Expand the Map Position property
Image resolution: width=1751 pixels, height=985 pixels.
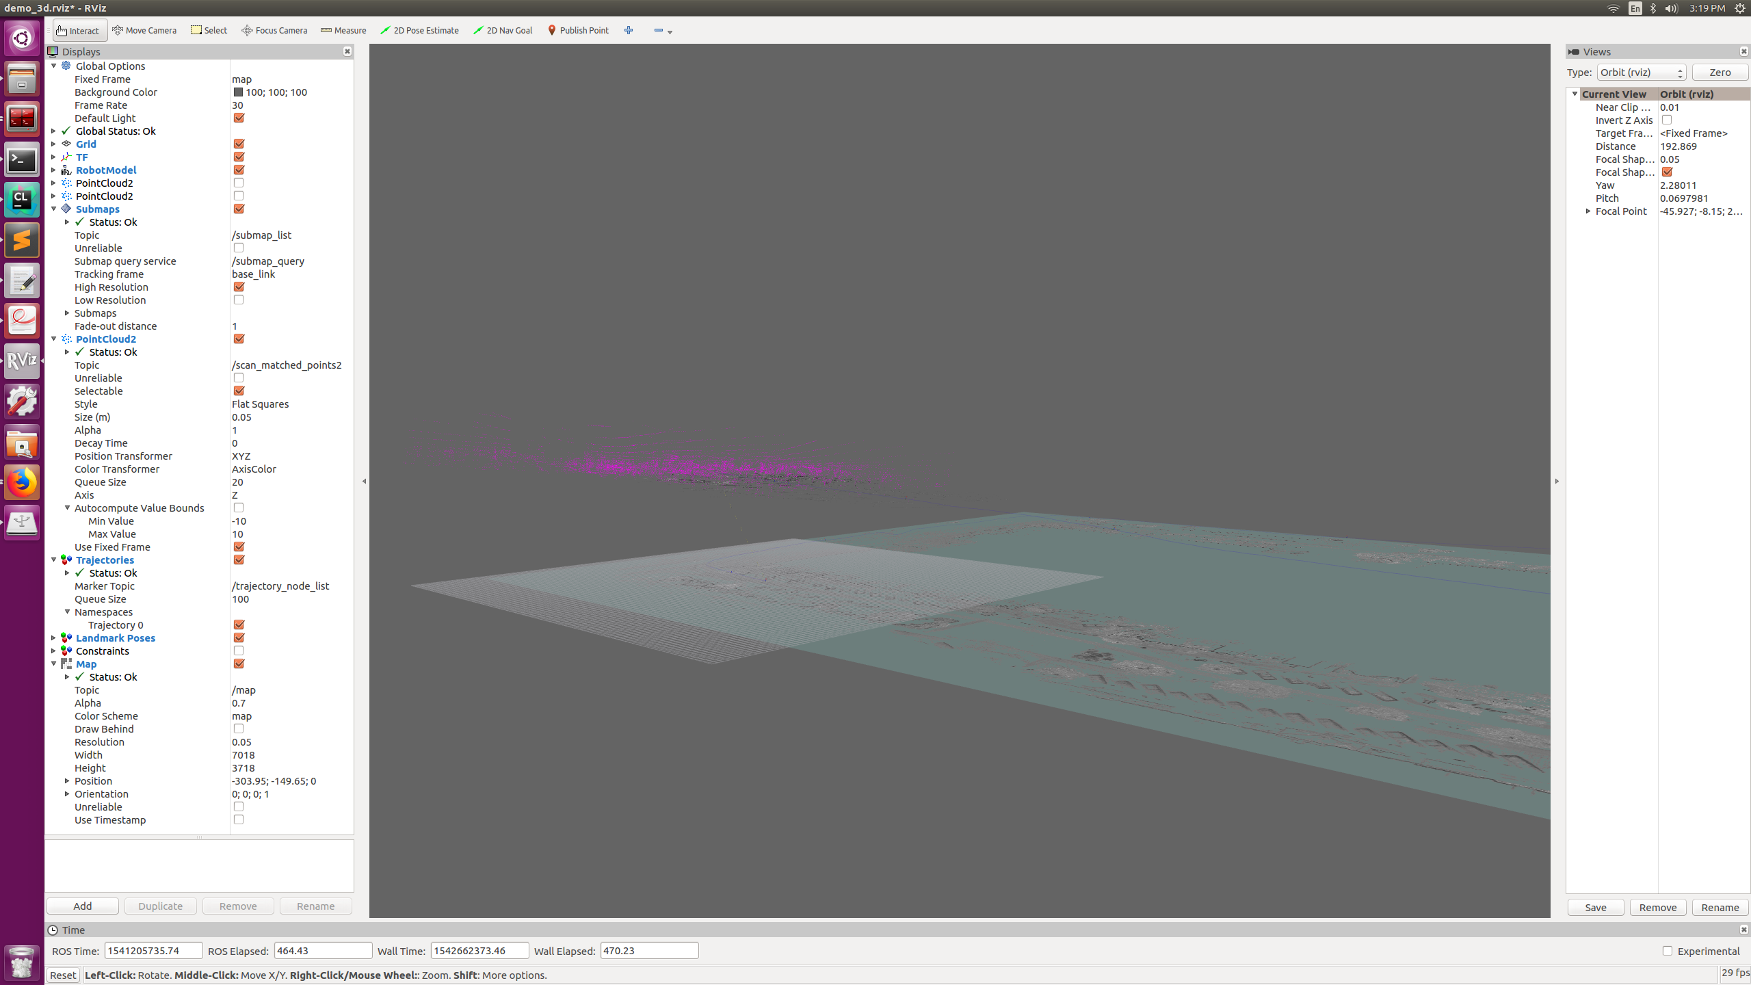[x=66, y=780]
